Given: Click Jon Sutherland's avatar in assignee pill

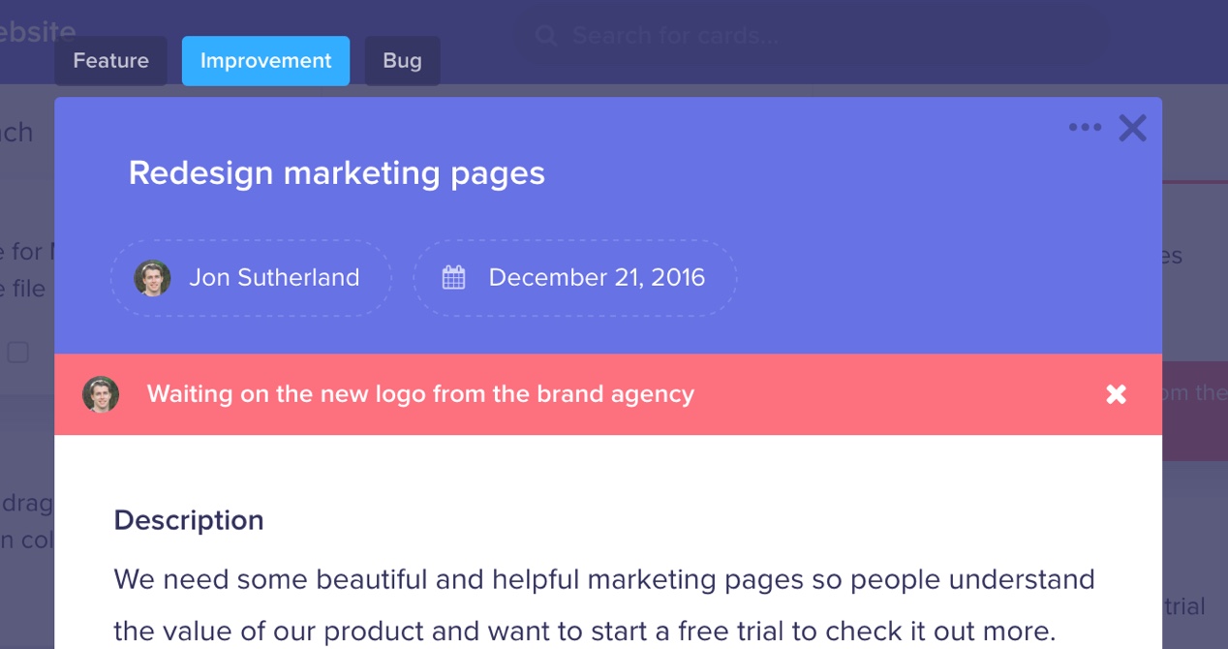Looking at the screenshot, I should [x=152, y=278].
